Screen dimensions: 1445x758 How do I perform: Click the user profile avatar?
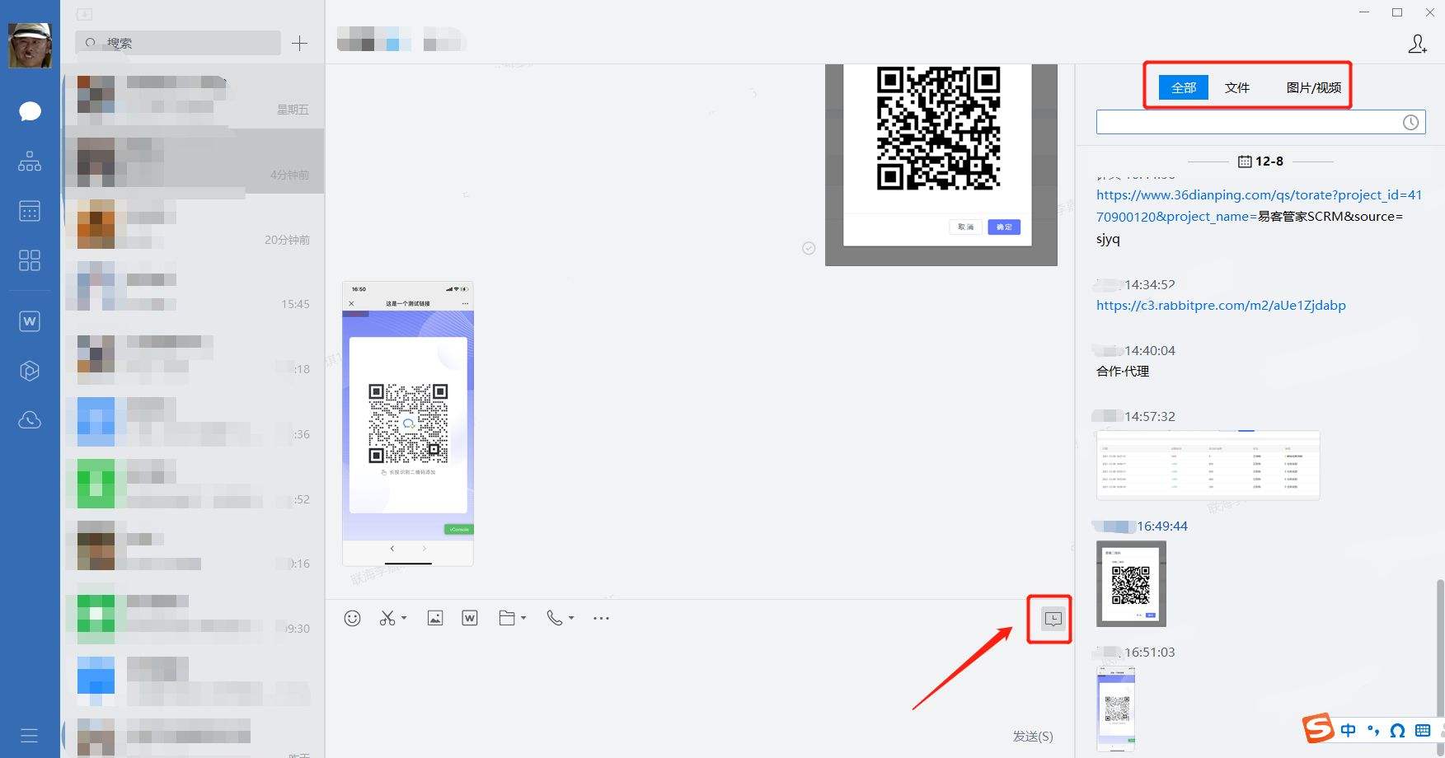(x=30, y=45)
